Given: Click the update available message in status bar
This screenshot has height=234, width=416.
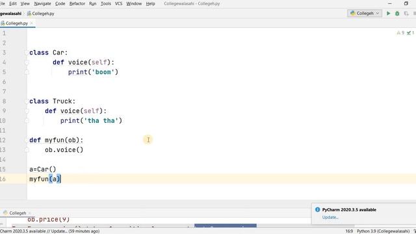Looking at the screenshot, I should pos(49,231).
